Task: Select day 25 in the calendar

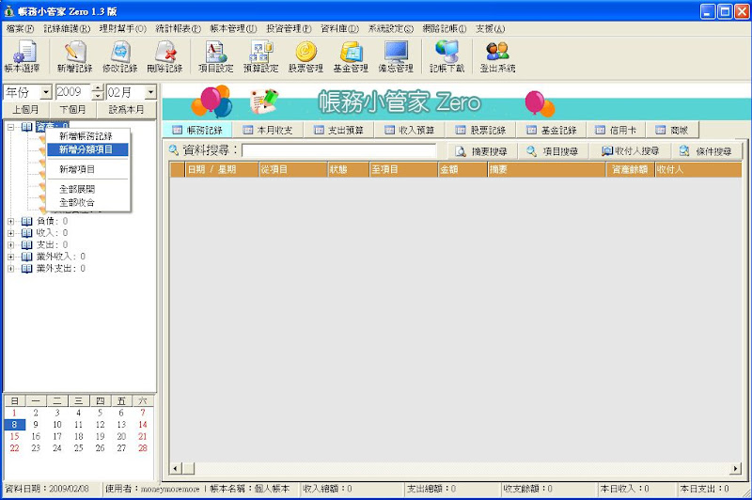Action: [x=78, y=448]
